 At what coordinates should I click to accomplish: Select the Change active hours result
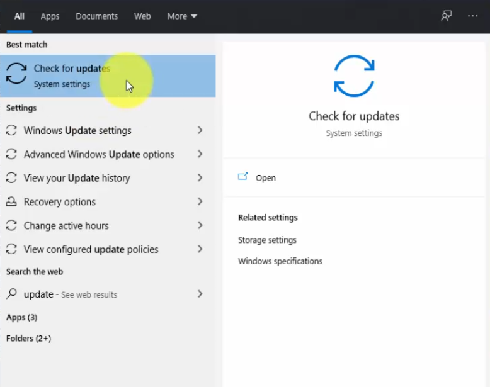tap(108, 225)
